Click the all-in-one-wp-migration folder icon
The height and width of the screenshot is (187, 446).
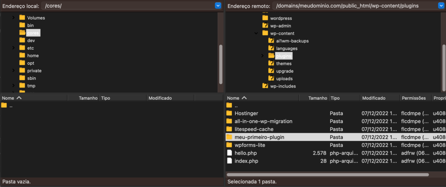(x=229, y=121)
